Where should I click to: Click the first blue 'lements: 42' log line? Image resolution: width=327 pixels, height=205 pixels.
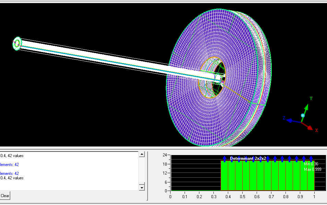click(10, 165)
